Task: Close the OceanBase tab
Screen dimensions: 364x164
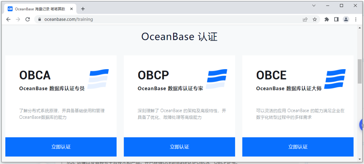Action: [x=71, y=9]
